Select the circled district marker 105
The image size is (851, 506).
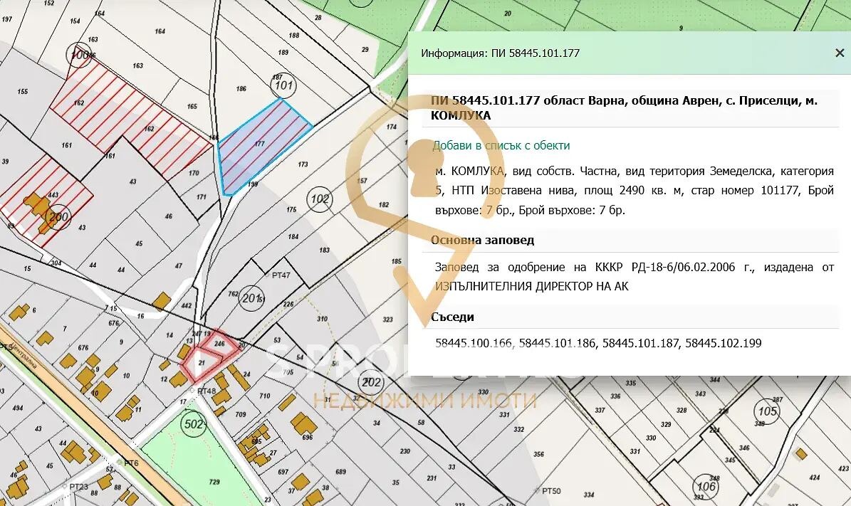pos(767,411)
